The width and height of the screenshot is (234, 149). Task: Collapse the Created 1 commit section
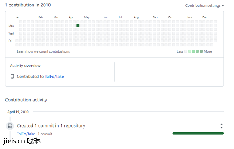tap(222, 126)
